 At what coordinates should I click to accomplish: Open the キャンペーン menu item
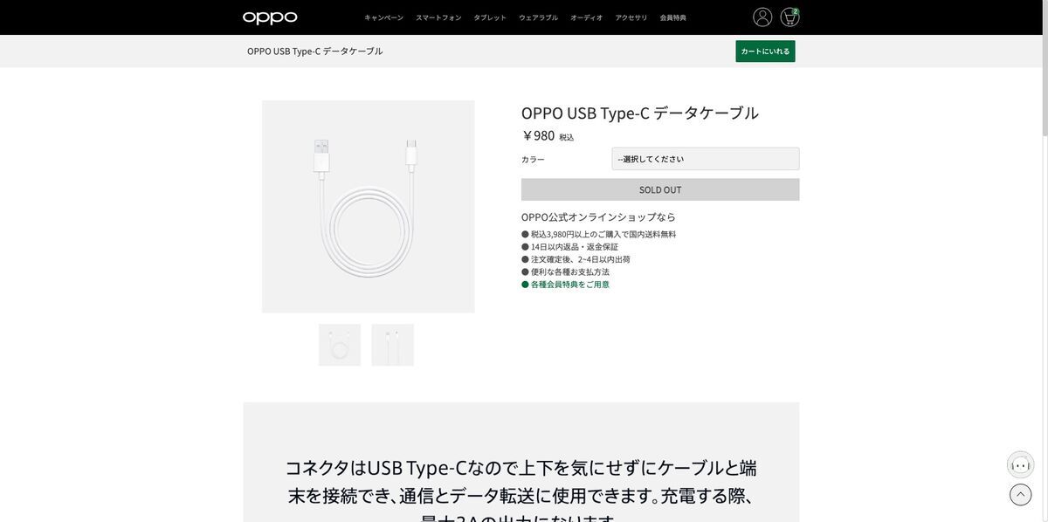coord(383,17)
